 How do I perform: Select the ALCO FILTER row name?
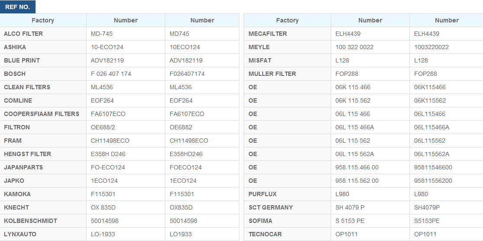click(23, 34)
